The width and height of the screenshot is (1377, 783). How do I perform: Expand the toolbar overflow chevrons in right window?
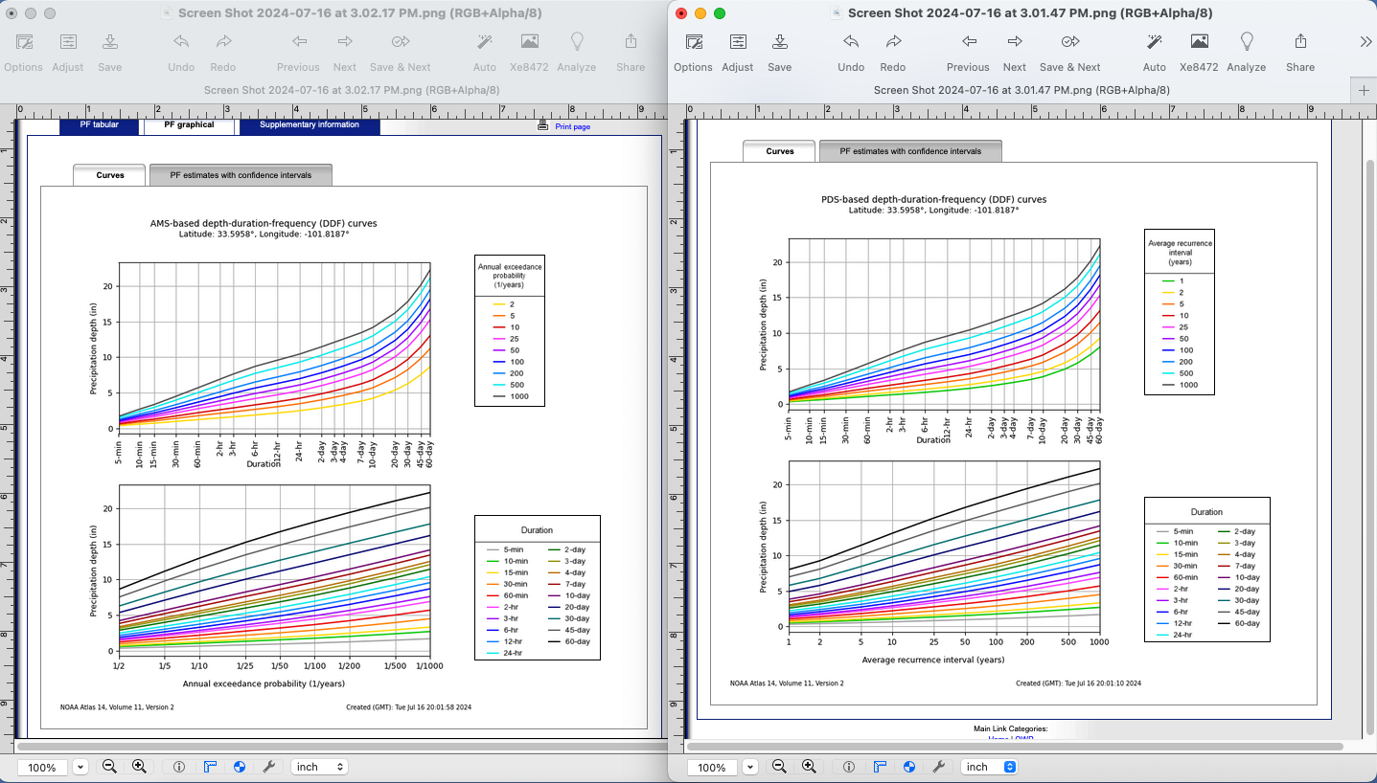coord(1366,42)
